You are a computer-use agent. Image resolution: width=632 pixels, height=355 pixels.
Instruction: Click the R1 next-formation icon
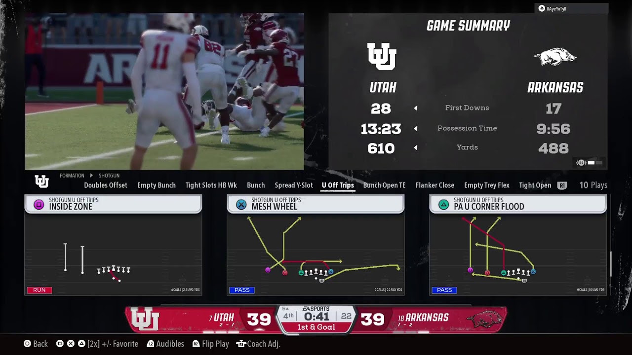tap(562, 185)
